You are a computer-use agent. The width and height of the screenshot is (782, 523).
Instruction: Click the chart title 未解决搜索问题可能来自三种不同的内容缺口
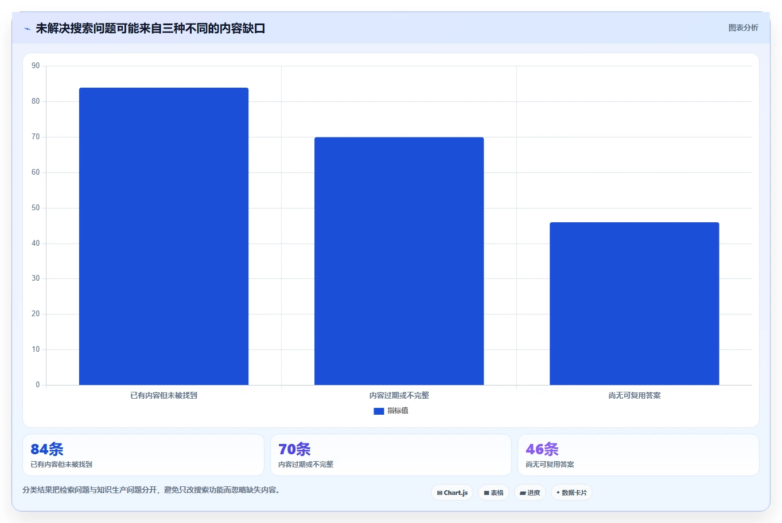tap(150, 29)
